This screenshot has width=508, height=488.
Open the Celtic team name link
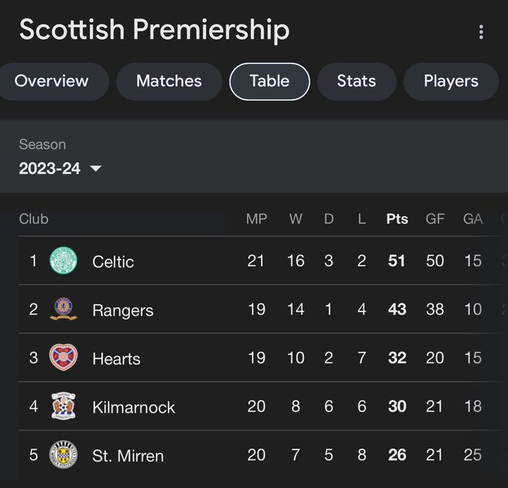coord(113,262)
